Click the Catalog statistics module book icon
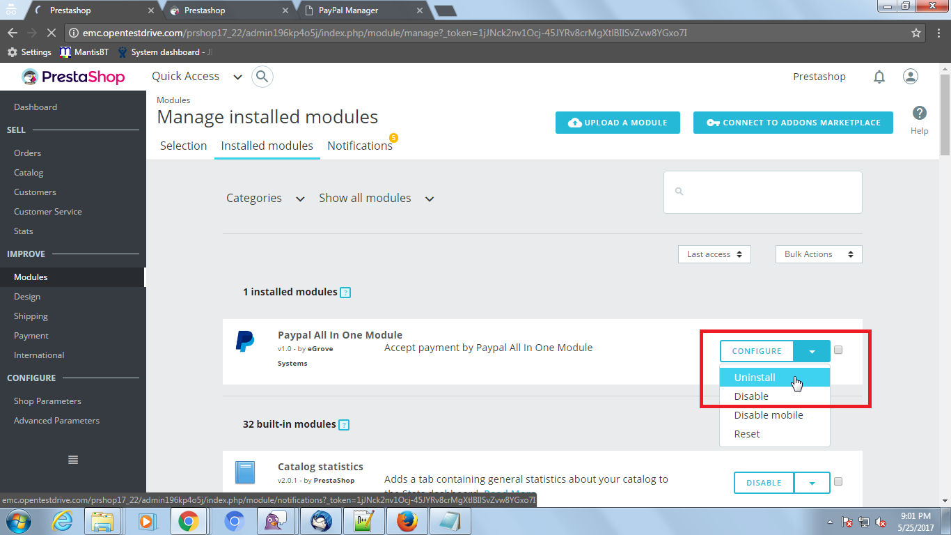The image size is (951, 535). click(244, 473)
